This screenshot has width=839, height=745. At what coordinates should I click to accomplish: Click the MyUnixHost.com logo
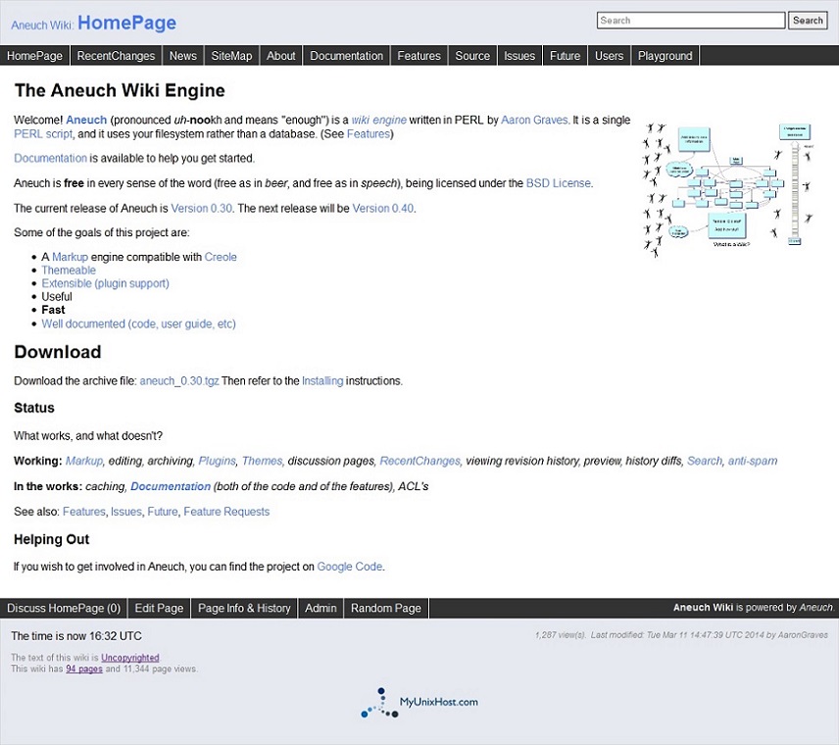click(x=419, y=703)
